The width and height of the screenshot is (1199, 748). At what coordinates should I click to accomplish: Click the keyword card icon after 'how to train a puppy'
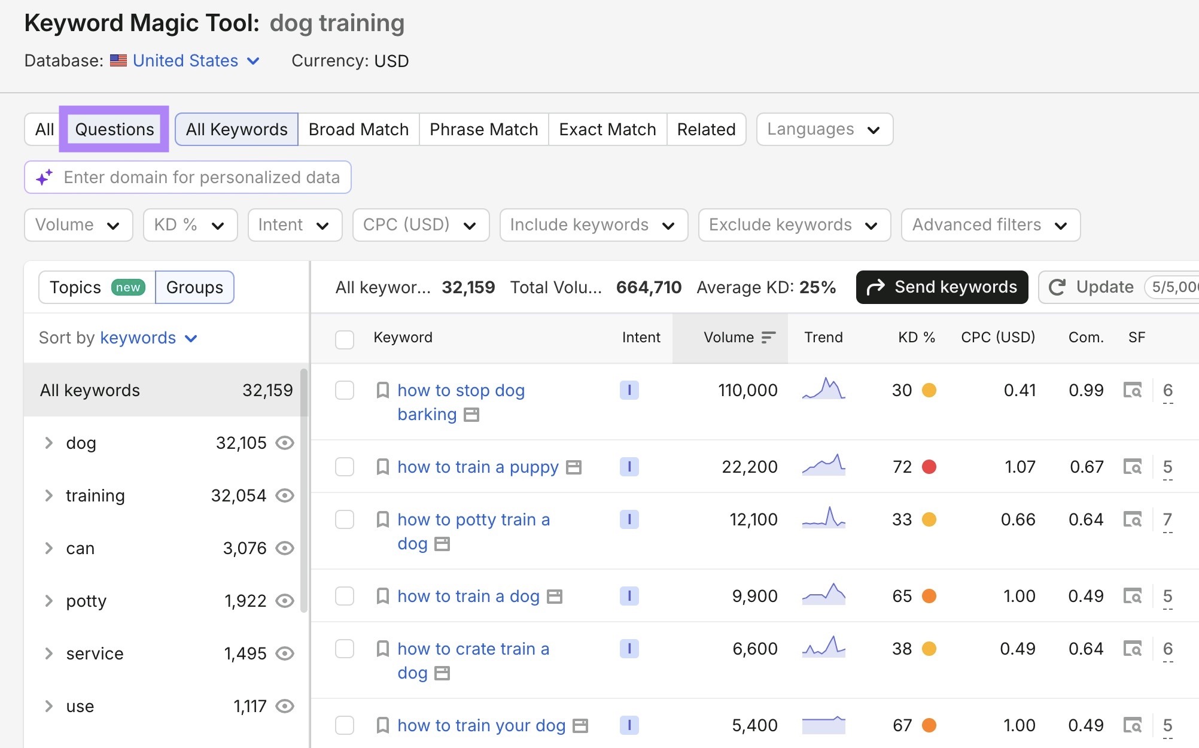pos(574,467)
